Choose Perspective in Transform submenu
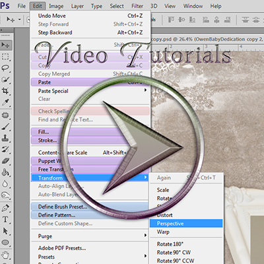Viewport: 264px width, 264px height. pos(186,223)
